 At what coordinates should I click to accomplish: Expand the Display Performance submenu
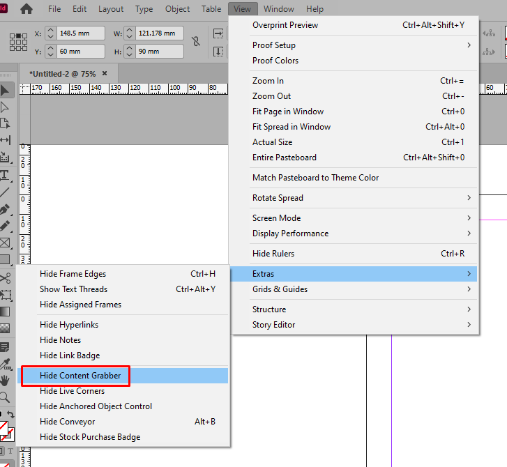point(355,233)
